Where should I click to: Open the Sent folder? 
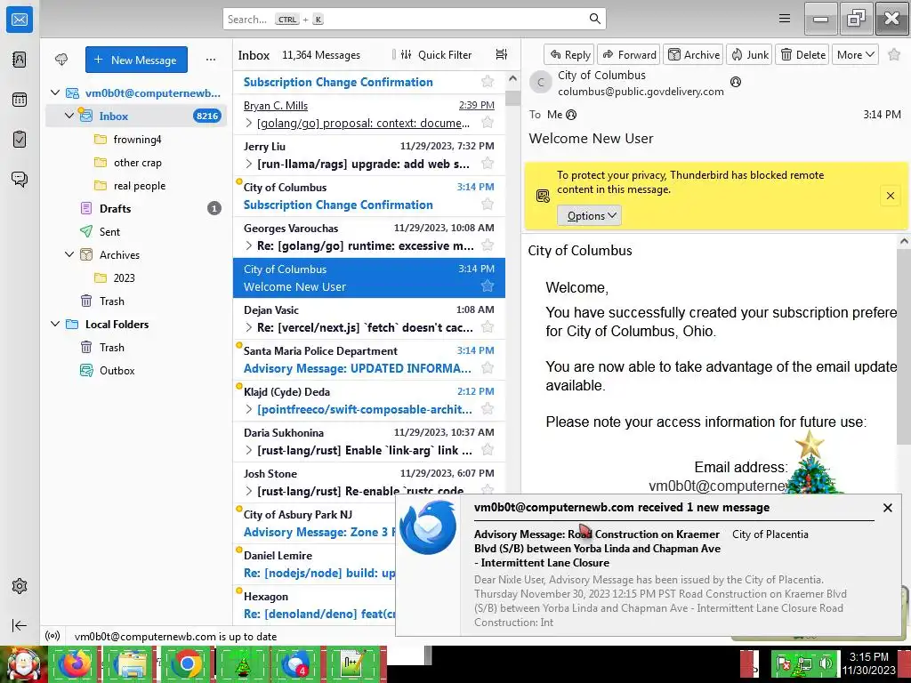tap(136, 232)
